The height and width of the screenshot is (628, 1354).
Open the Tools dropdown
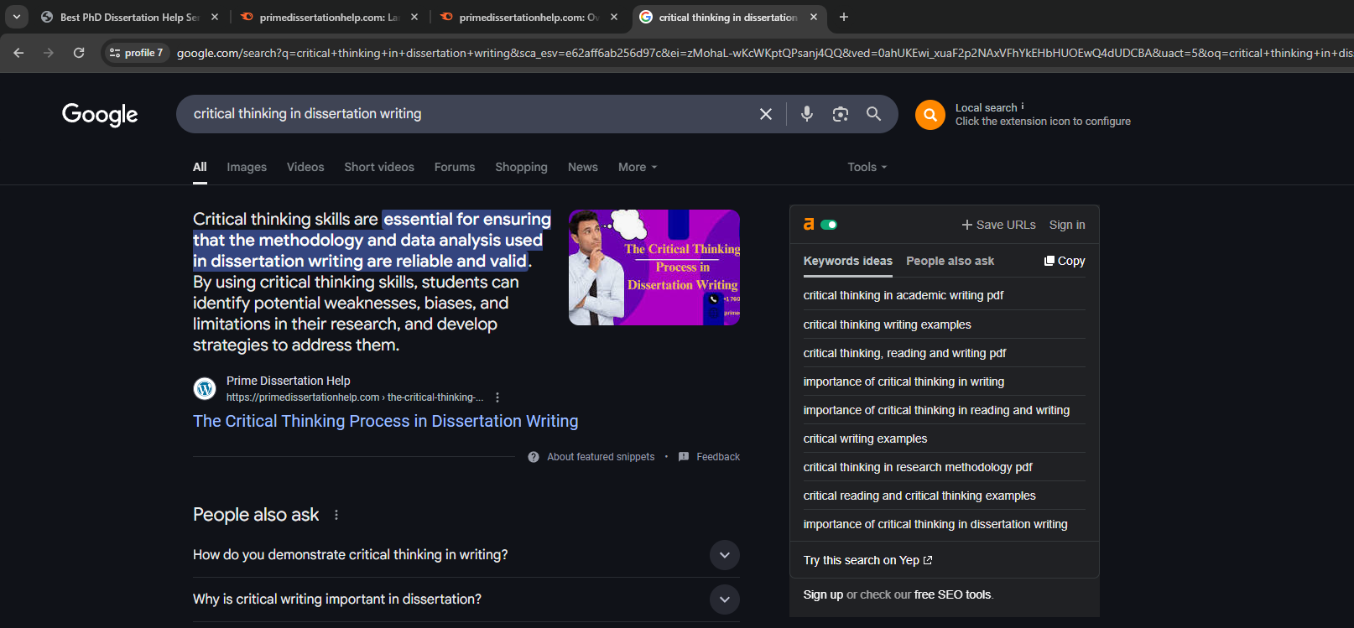[867, 167]
